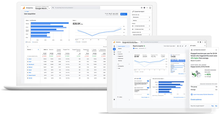The image size is (222, 115).
Task: Close the Insights side panel
Action: coord(205,46)
